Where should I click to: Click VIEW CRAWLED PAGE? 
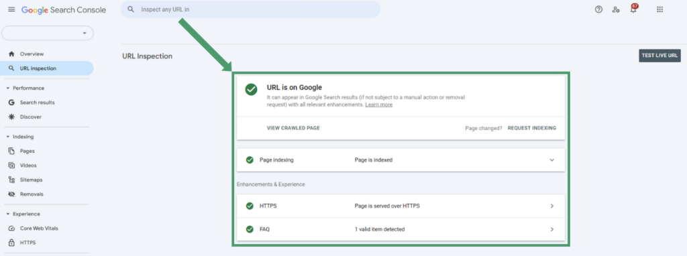coord(293,128)
